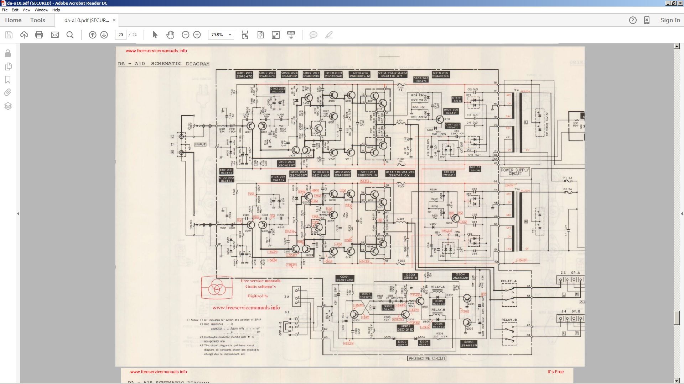Show page thumbnails panel
Viewport: 684px width, 384px height.
click(x=8, y=66)
